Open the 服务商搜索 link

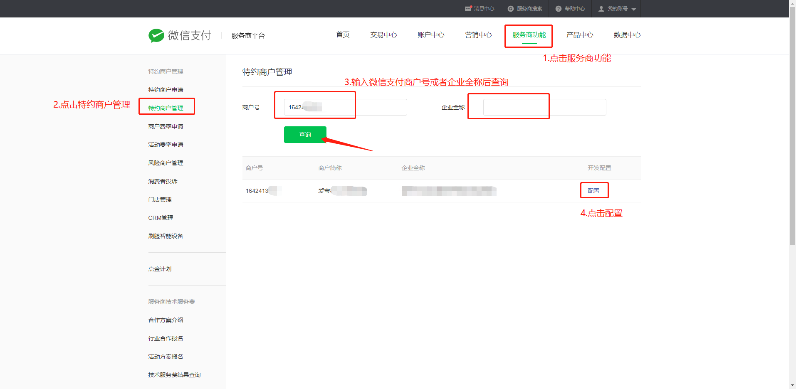(x=529, y=9)
